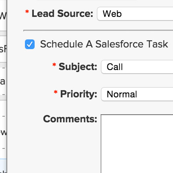
Task: Click the blue checkmark icon in the checkbox
Action: click(30, 44)
